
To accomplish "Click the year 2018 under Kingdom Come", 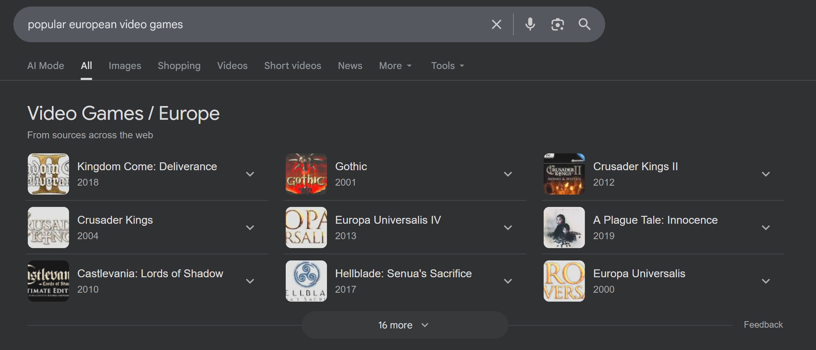I will (x=88, y=182).
